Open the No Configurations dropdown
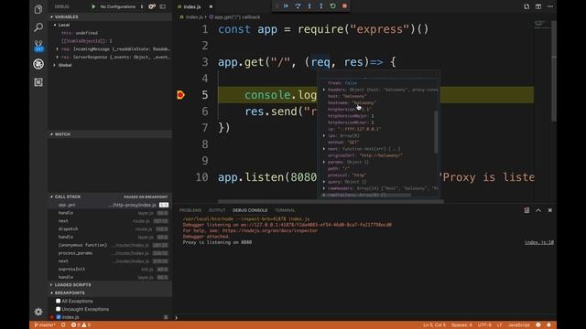Viewport: 586px width, 329px height. [x=122, y=6]
